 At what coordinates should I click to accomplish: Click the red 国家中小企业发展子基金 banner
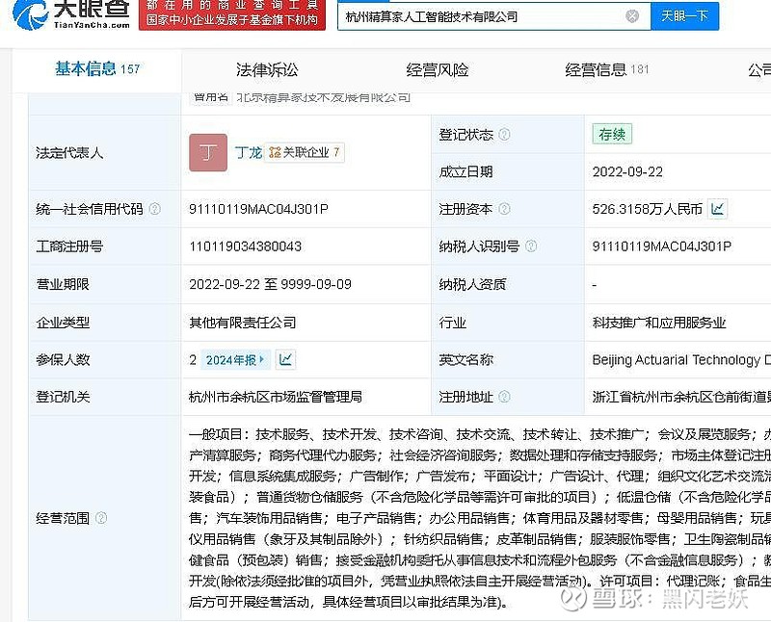pyautogui.click(x=232, y=14)
